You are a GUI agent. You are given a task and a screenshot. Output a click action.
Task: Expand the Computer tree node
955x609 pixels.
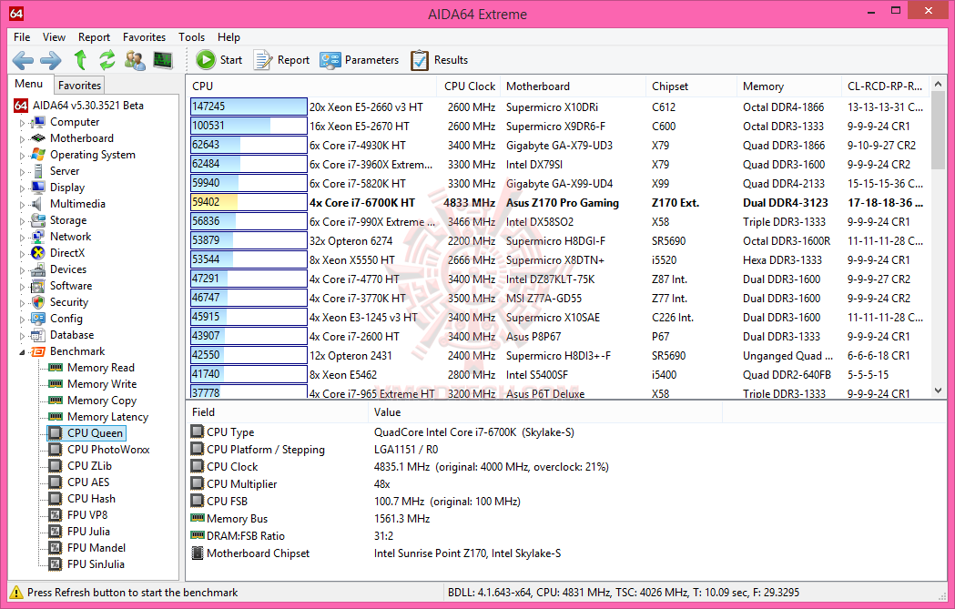pyautogui.click(x=23, y=123)
